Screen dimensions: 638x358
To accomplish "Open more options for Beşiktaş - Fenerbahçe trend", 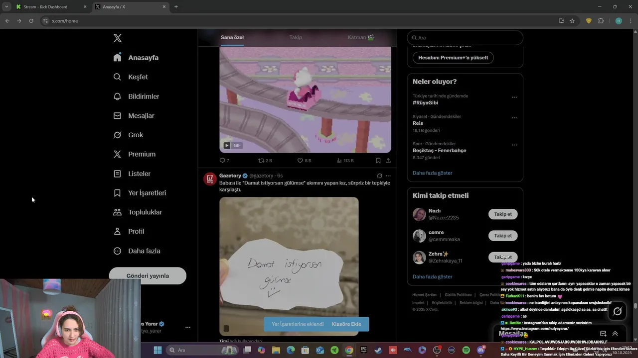I will [514, 145].
